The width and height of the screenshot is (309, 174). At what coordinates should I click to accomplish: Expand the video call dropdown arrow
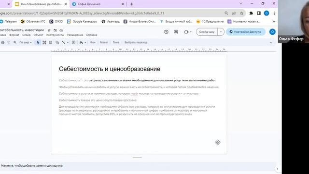tap(191, 32)
